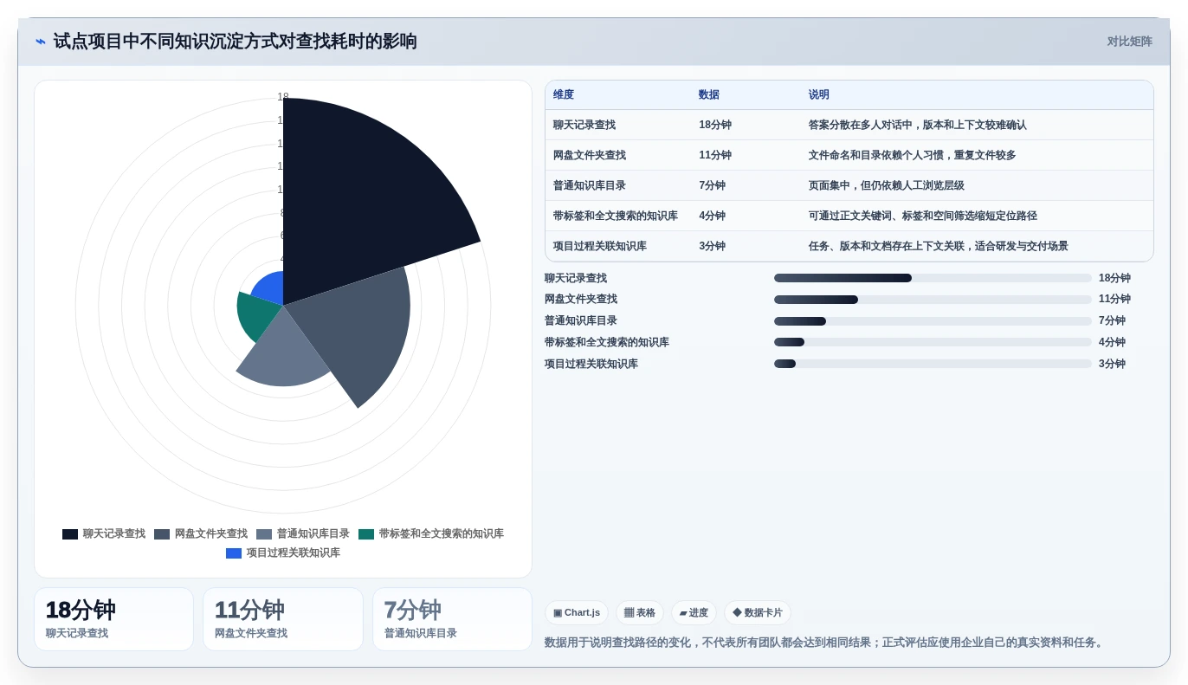The image size is (1188, 685).
Task: Click the 3分钟 table cell
Action: point(713,246)
